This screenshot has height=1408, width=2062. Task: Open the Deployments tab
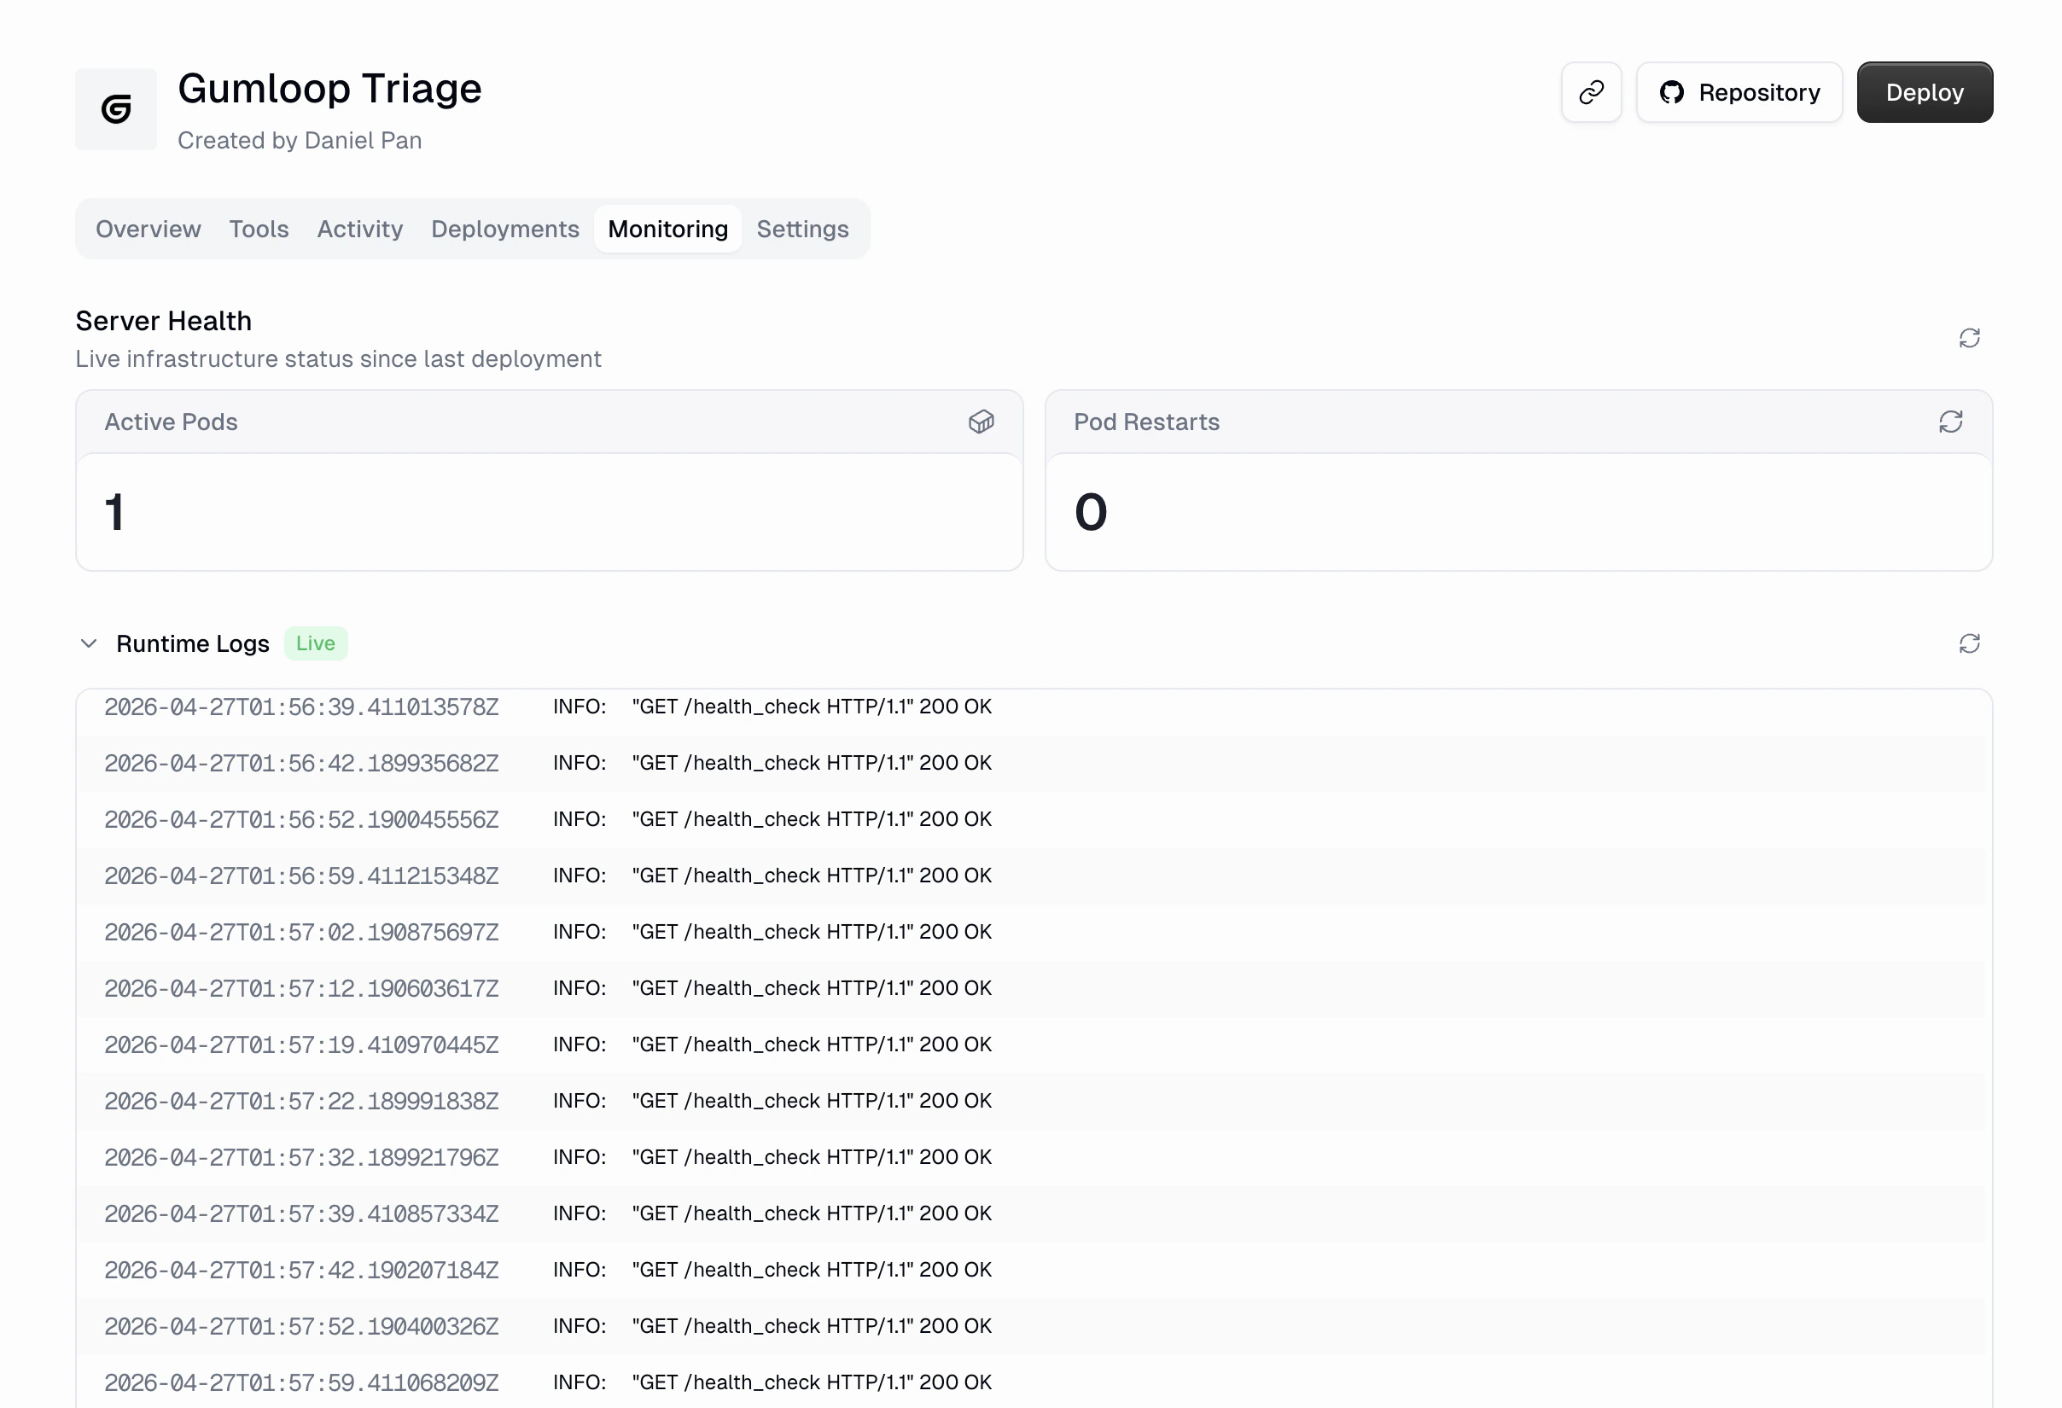click(505, 229)
